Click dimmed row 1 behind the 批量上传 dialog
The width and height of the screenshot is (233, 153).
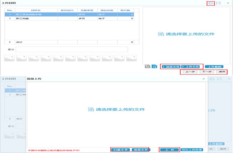(15, 90)
